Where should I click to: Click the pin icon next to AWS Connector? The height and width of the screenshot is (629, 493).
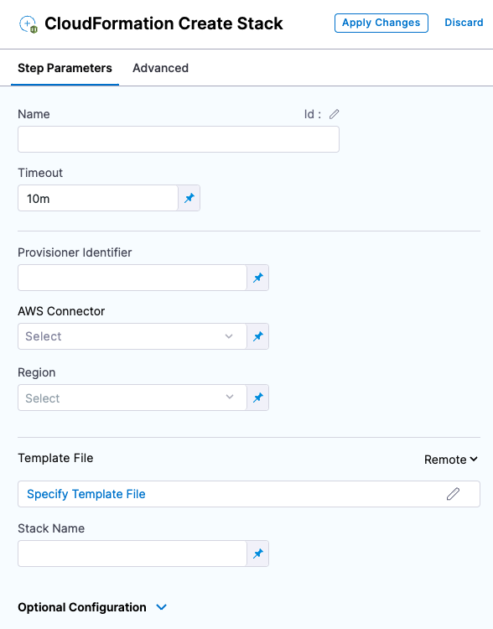pos(258,336)
